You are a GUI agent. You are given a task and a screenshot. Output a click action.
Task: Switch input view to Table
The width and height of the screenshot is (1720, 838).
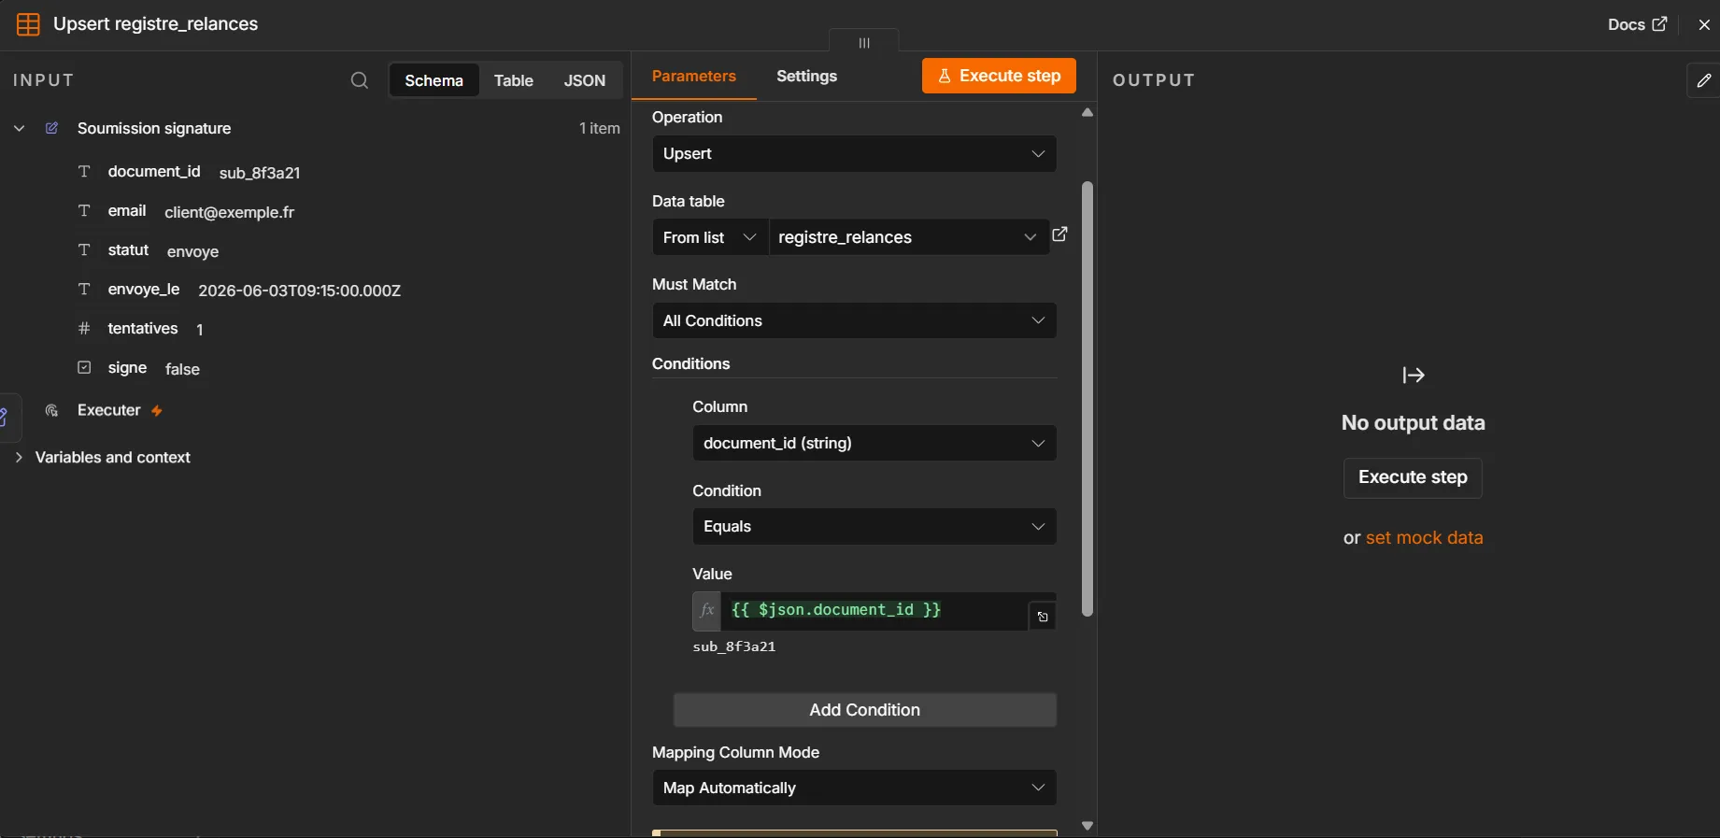[x=514, y=80]
